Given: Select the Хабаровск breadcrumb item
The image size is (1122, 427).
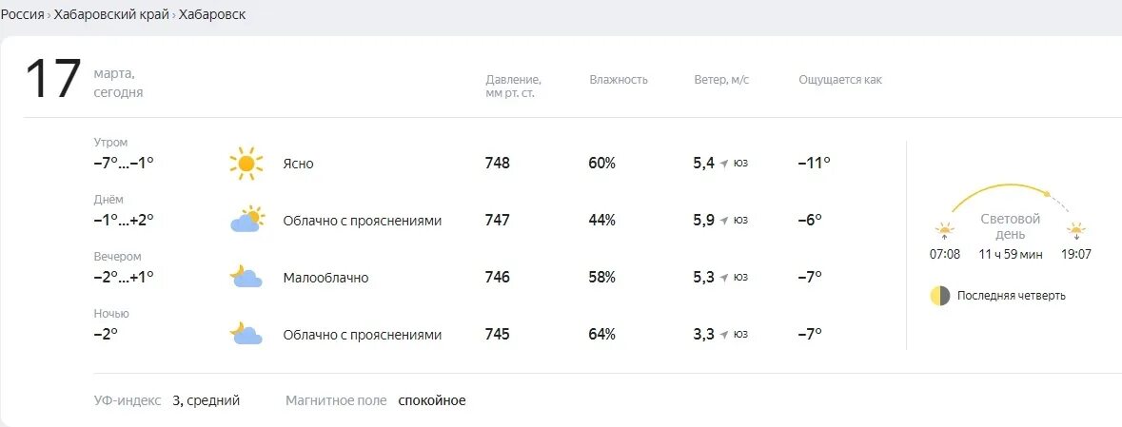Looking at the screenshot, I should tap(212, 14).
